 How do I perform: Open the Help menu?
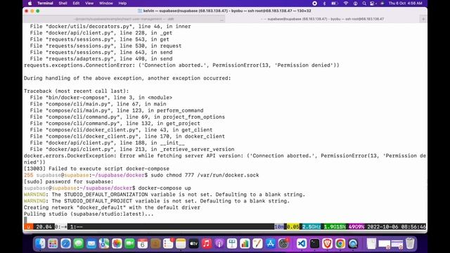pyautogui.click(x=122, y=4)
